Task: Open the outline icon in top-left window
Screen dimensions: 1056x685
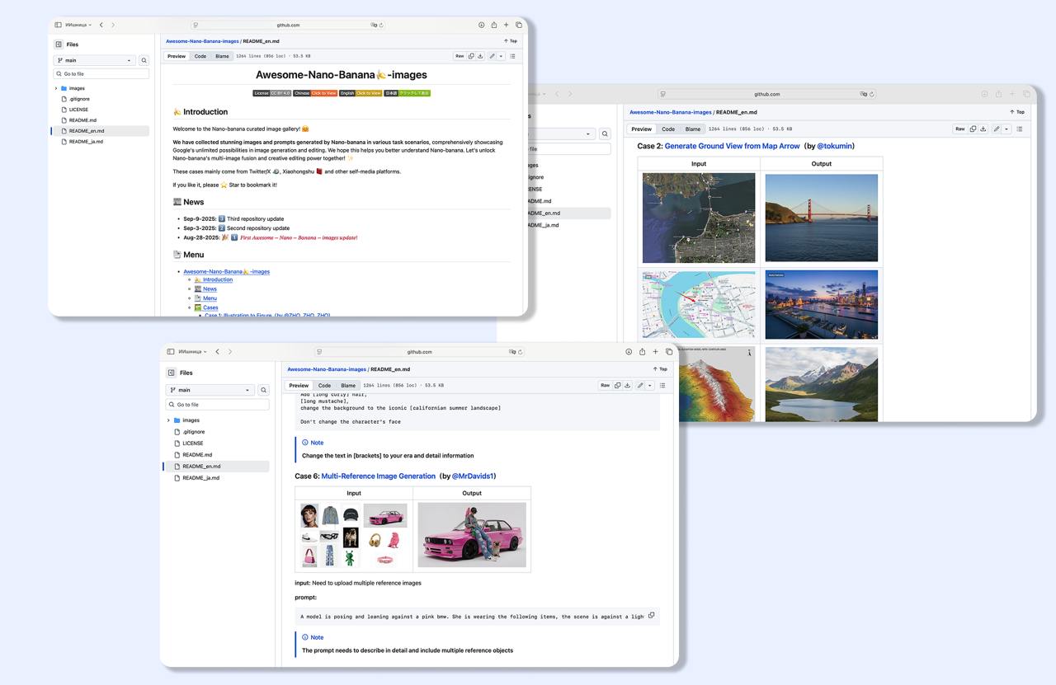Action: [512, 56]
